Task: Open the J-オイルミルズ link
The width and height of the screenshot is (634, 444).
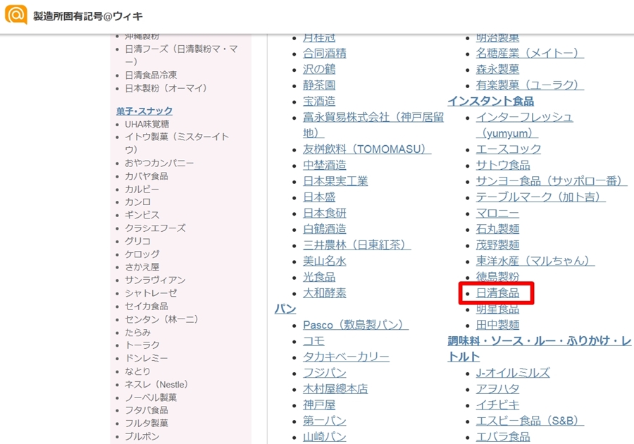Action: point(513,373)
